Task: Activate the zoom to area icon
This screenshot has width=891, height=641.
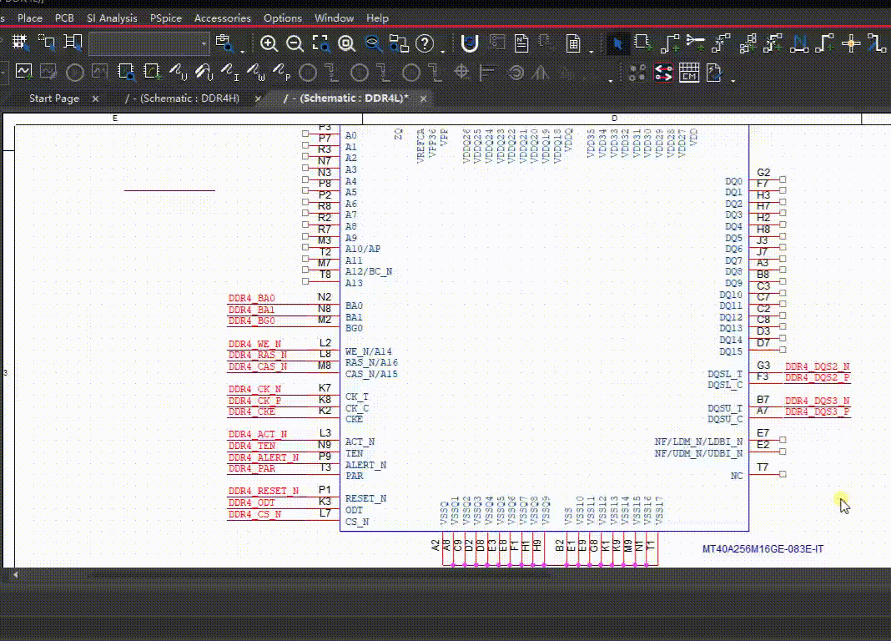Action: [x=320, y=43]
